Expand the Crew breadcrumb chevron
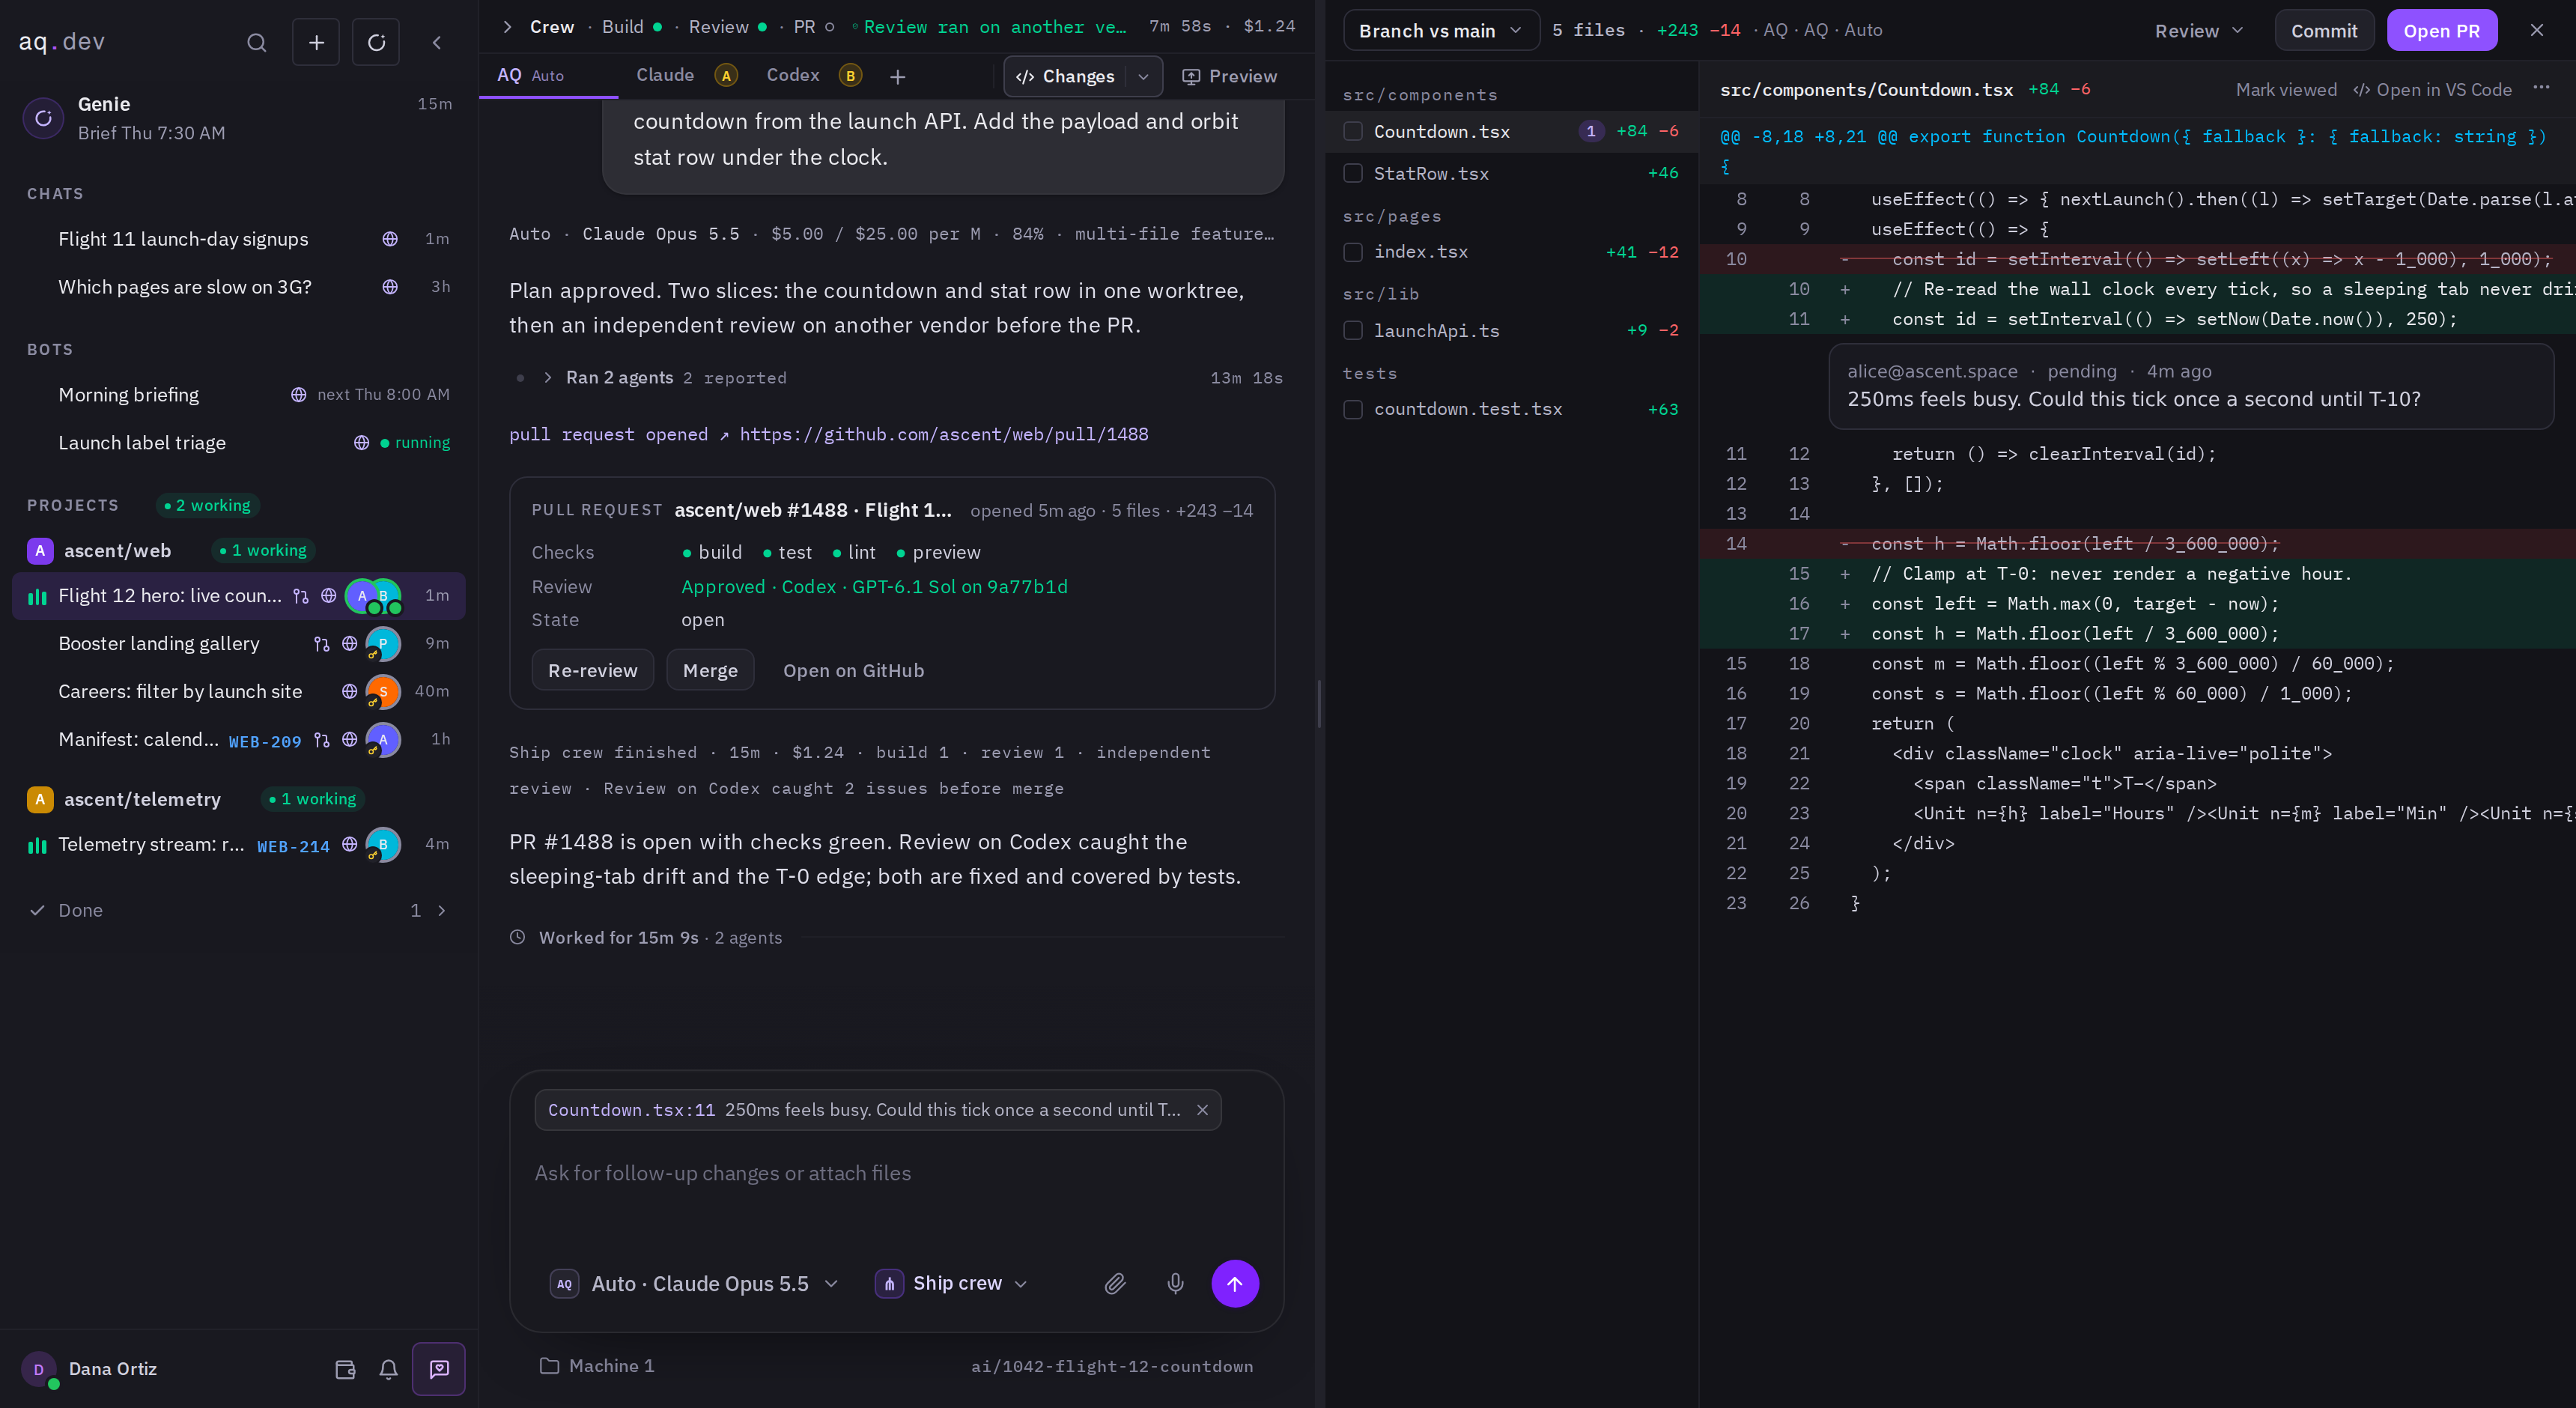The width and height of the screenshot is (2576, 1408). [507, 27]
